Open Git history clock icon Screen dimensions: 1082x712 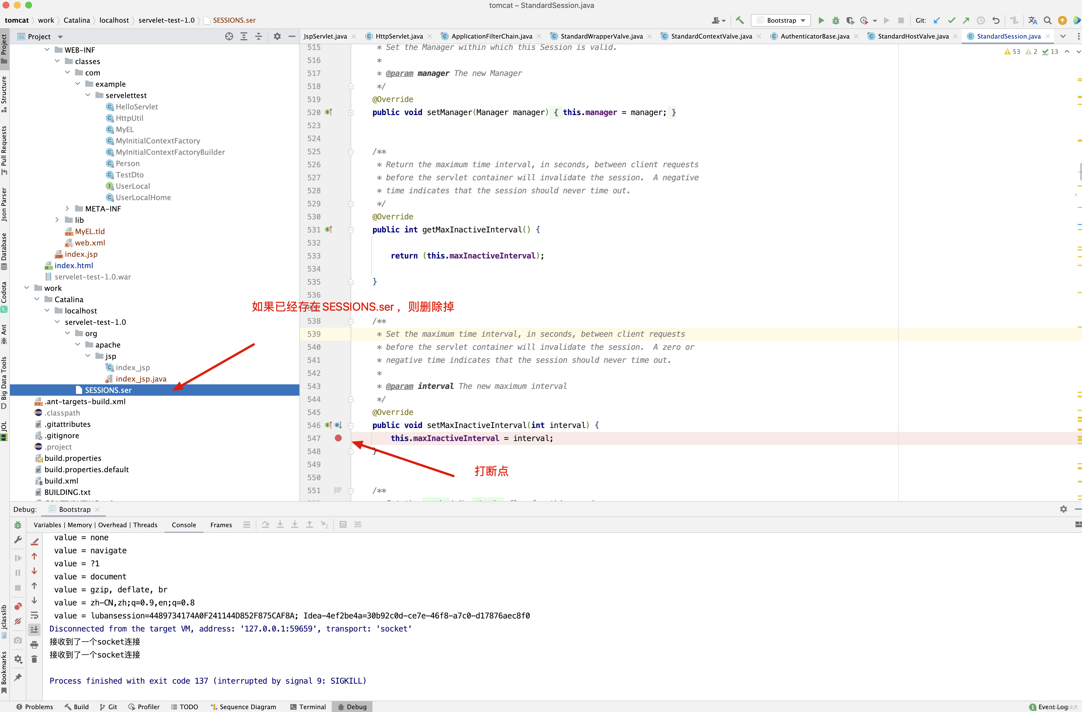(x=981, y=20)
